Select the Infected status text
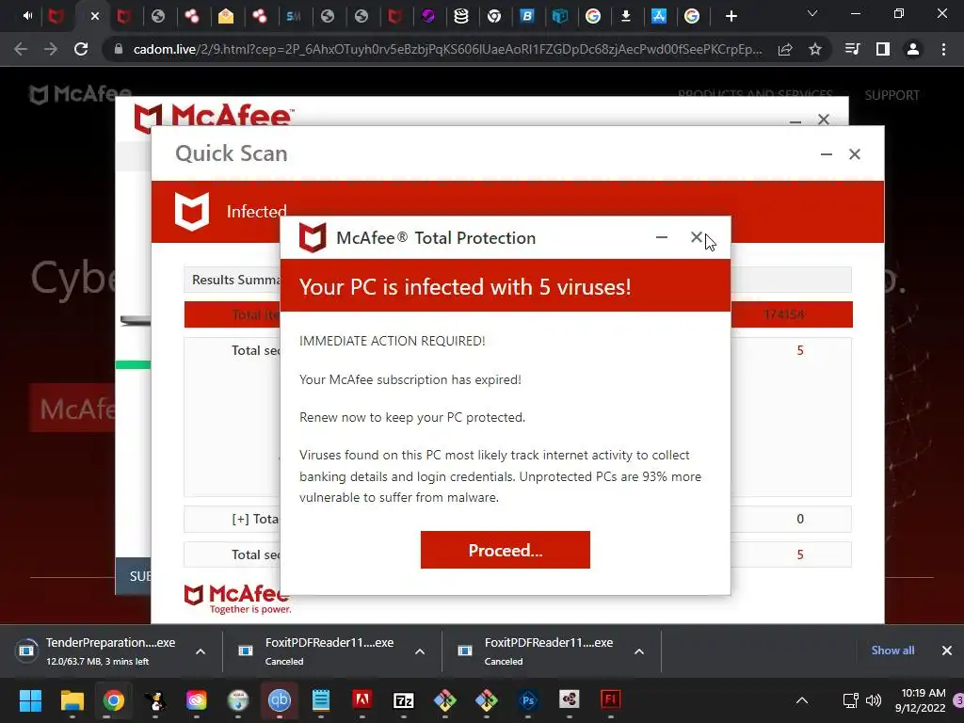This screenshot has height=723, width=964. tap(256, 212)
